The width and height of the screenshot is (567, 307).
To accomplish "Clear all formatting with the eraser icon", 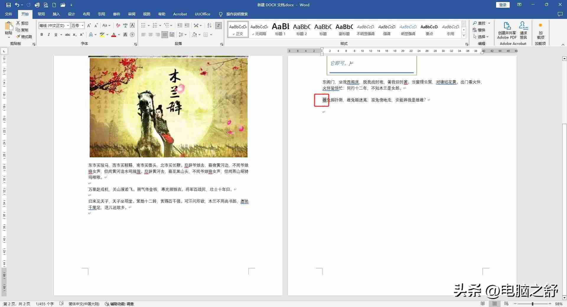I will tap(118, 25).
